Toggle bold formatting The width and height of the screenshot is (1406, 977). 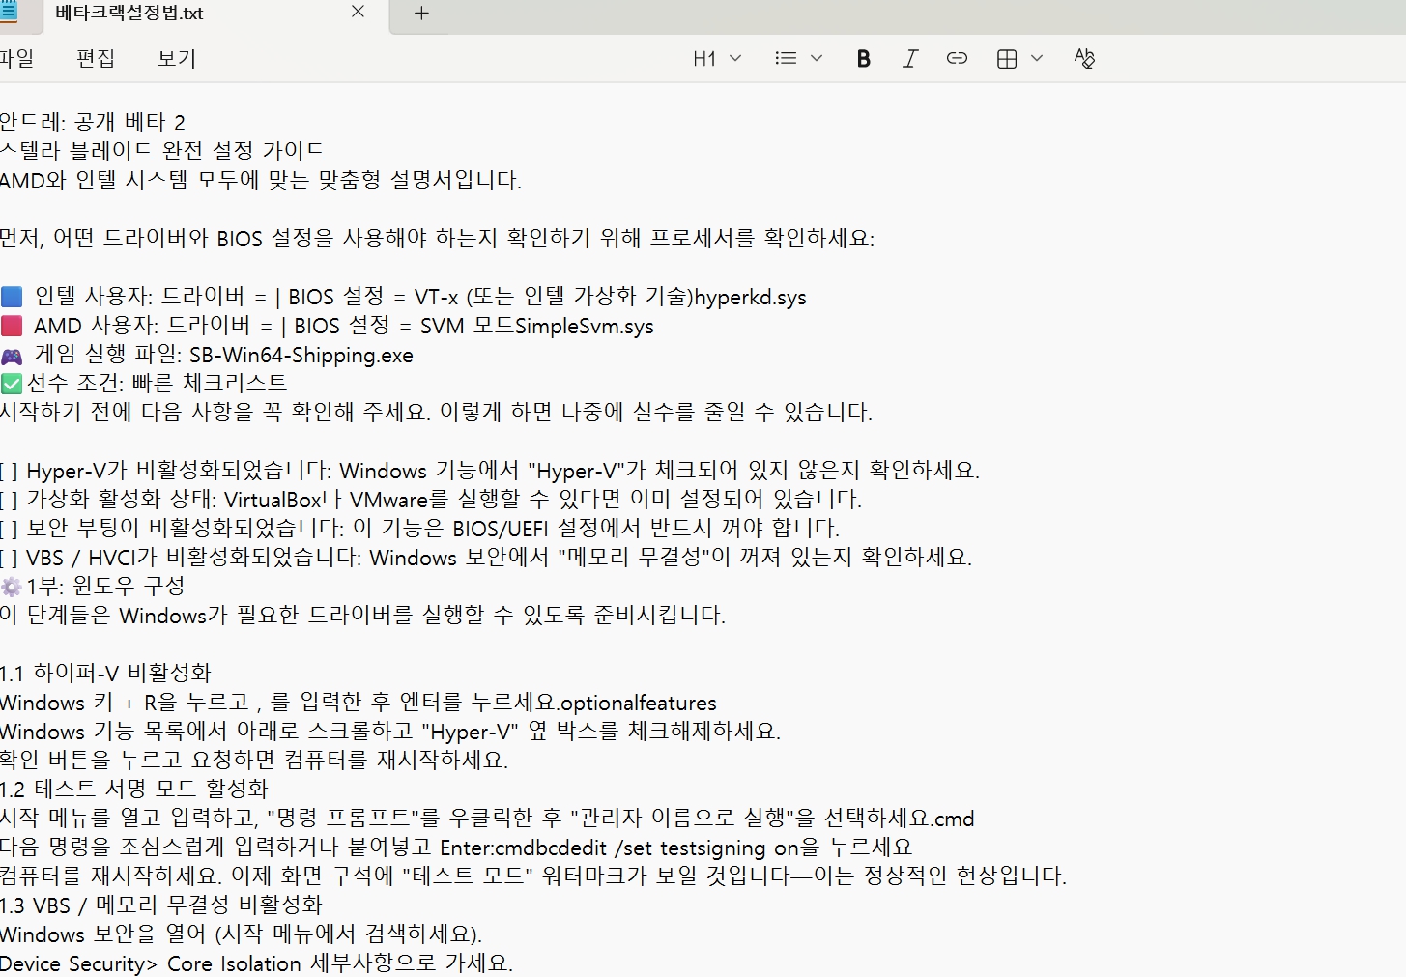tap(863, 59)
